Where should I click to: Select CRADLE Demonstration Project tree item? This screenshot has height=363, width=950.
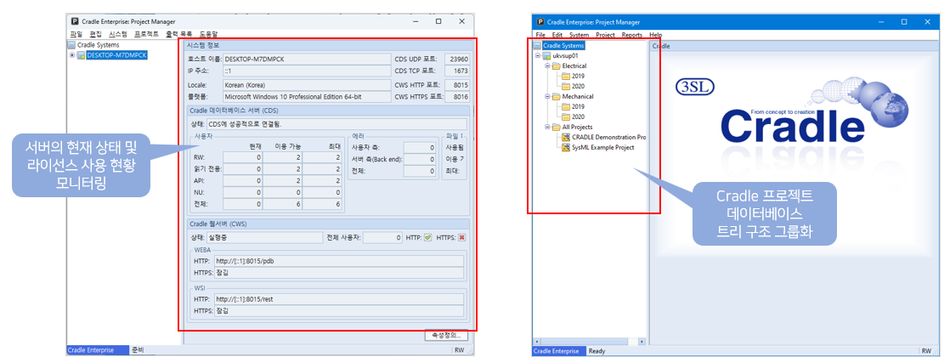point(609,137)
